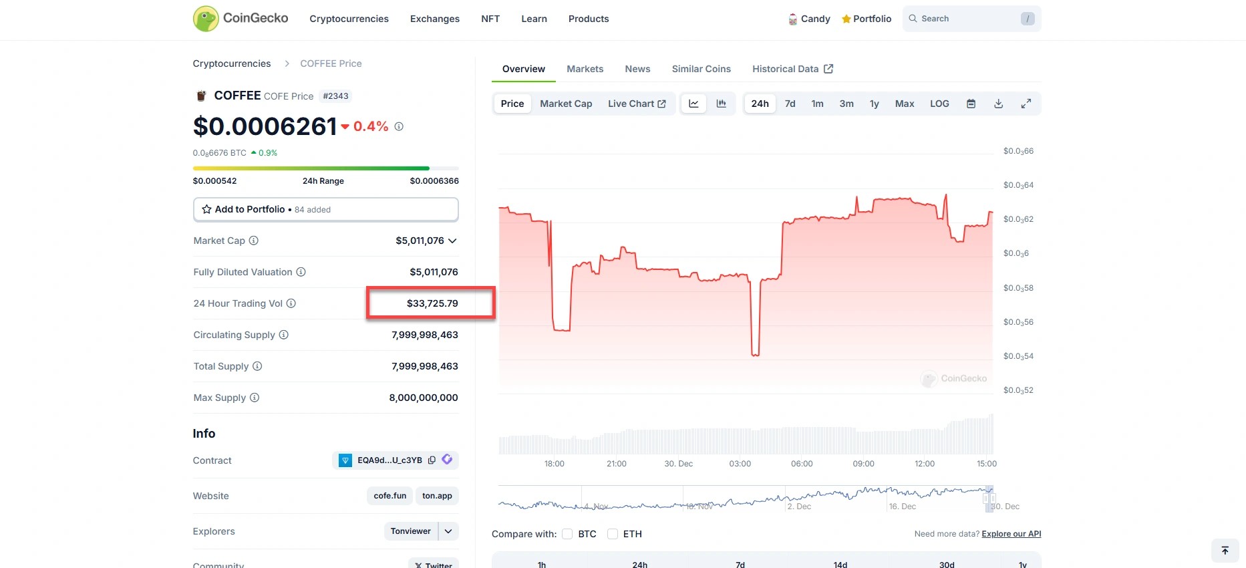
Task: Toggle LOG scale on chart
Action: (x=939, y=104)
